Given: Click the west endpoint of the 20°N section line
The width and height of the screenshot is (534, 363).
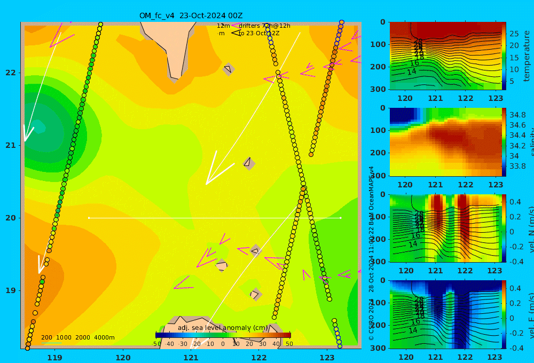Looking at the screenshot, I should click(89, 218).
